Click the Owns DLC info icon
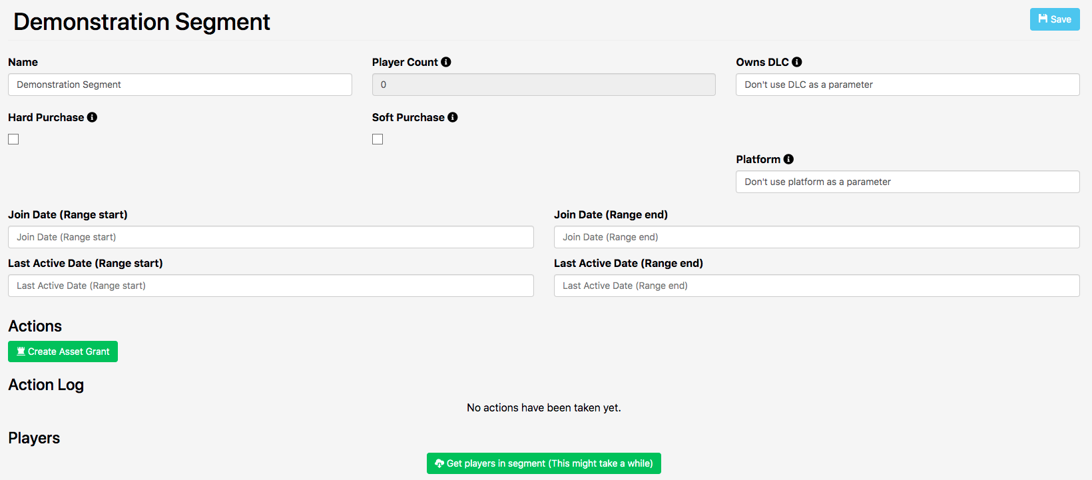The image size is (1092, 480). (x=797, y=62)
